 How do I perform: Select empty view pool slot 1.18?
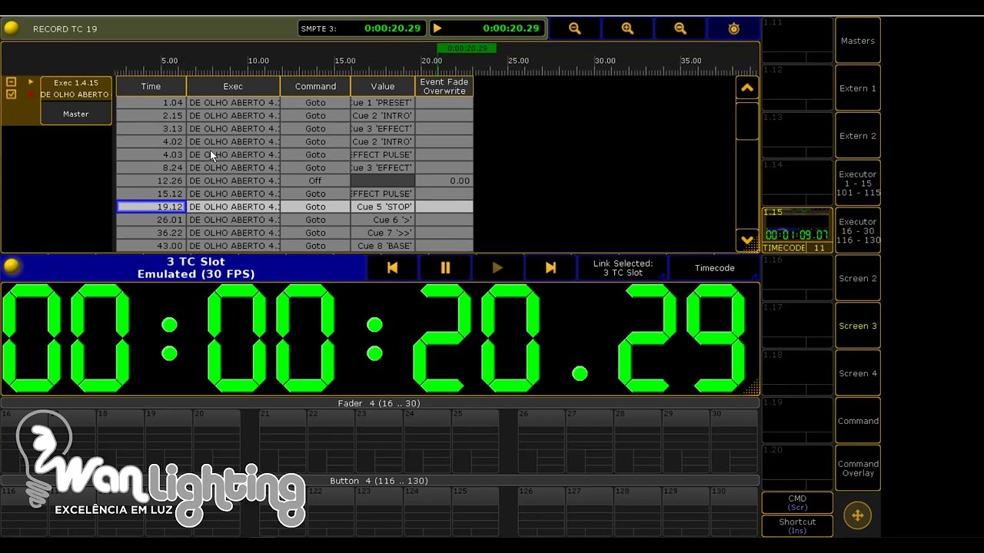797,373
